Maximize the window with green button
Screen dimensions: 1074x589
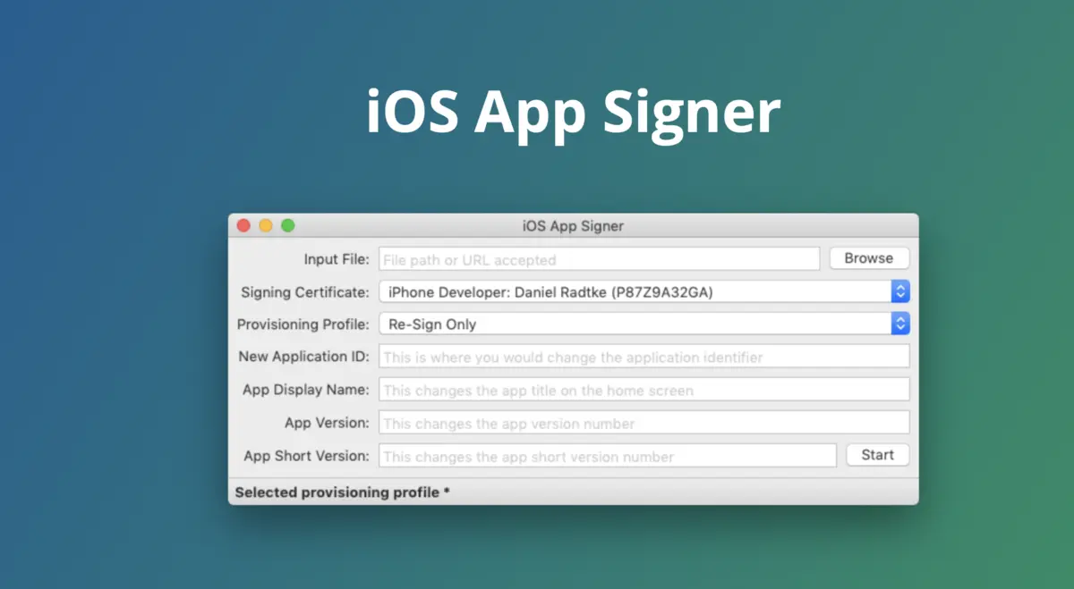point(288,226)
